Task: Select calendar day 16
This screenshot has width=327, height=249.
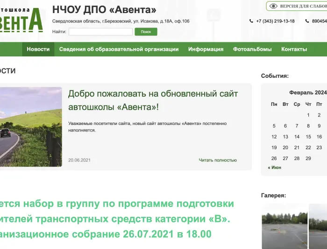Action: coord(319,137)
